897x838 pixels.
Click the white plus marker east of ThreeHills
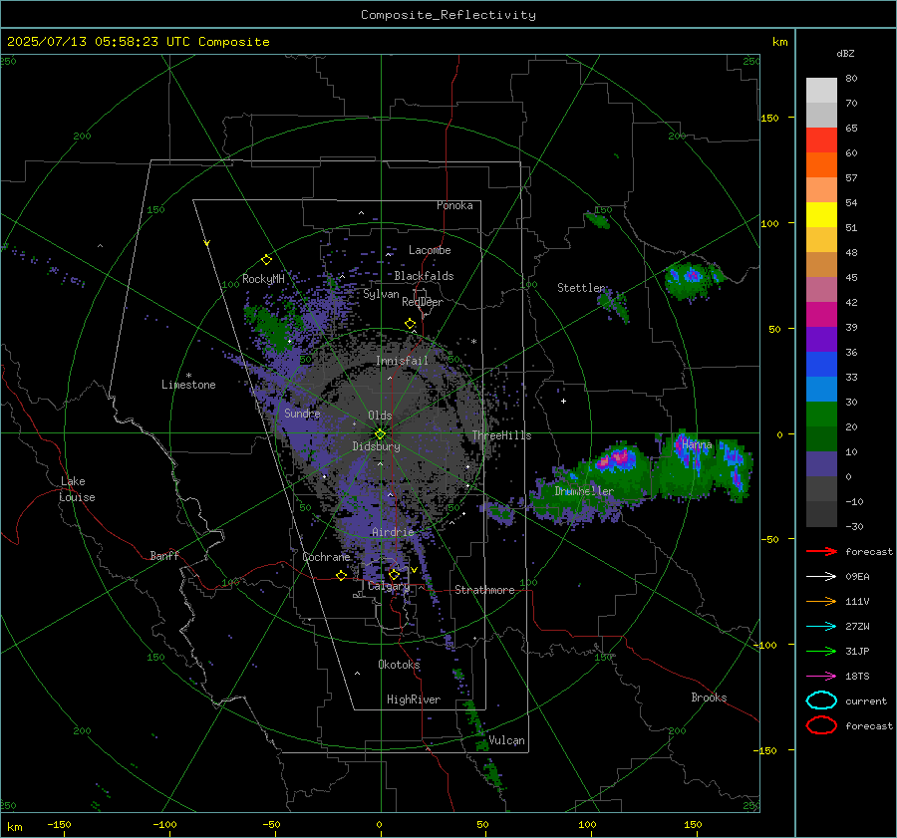click(x=563, y=401)
